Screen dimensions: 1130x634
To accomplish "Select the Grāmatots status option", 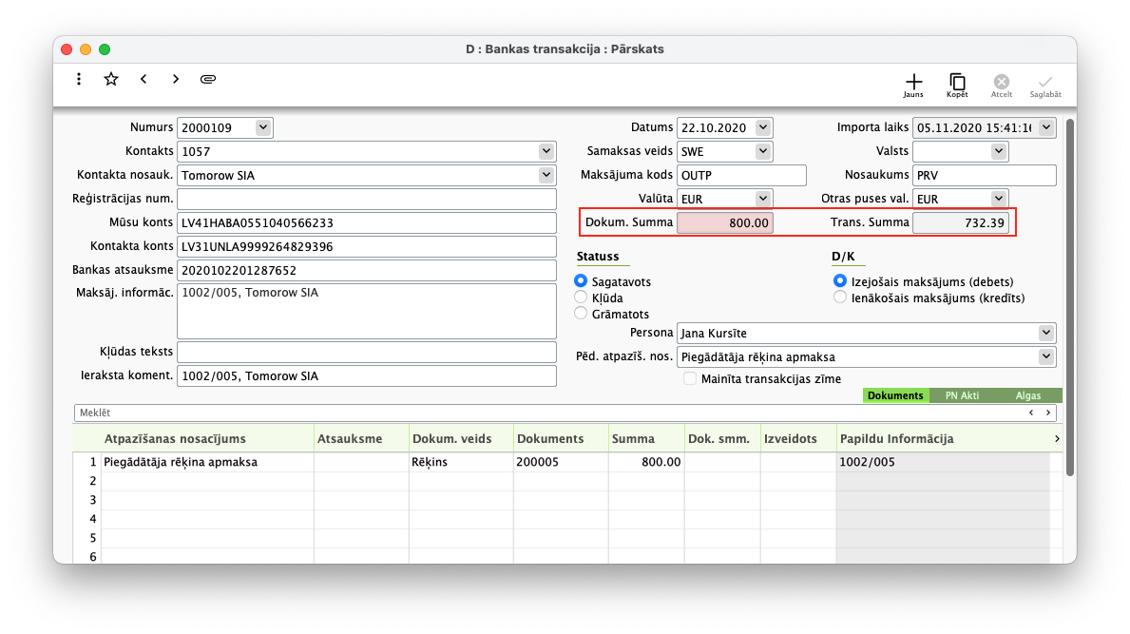I will click(x=581, y=314).
